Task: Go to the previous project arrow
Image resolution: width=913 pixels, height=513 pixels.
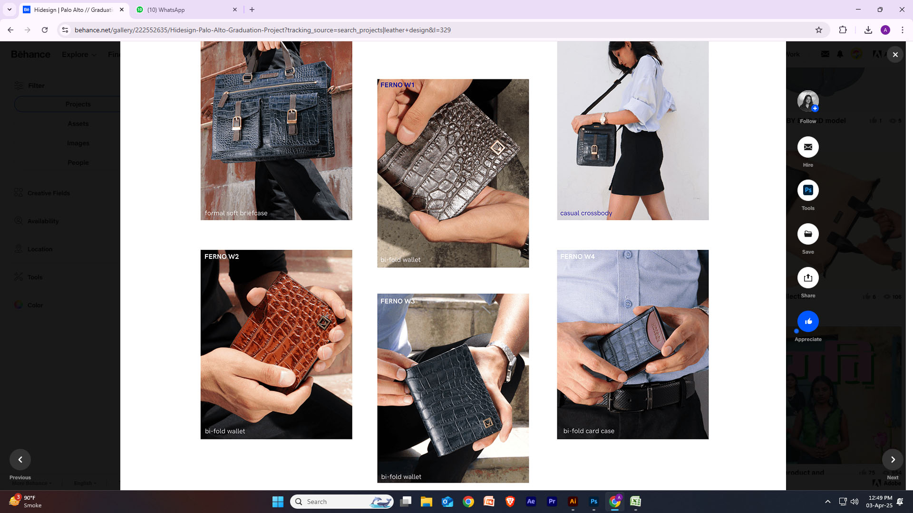Action: tap(20, 459)
